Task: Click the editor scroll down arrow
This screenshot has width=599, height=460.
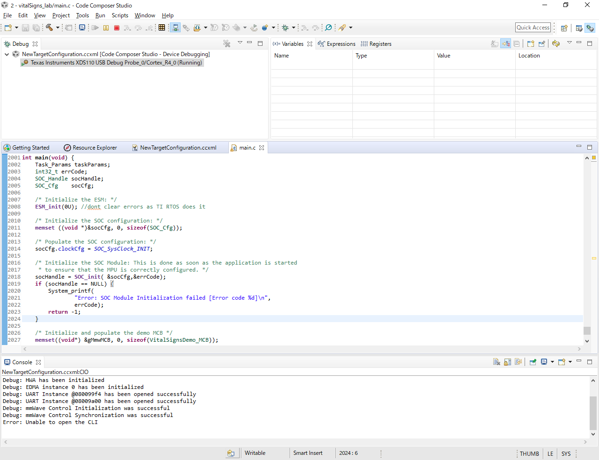Action: (x=587, y=341)
